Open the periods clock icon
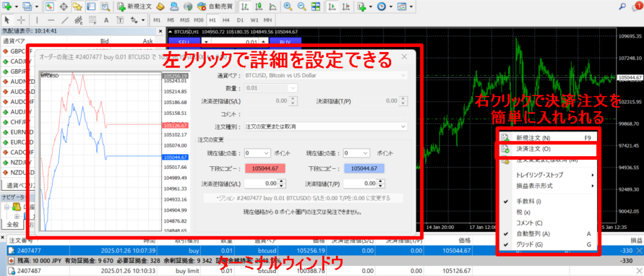The width and height of the screenshot is (644, 276). tap(382, 6)
